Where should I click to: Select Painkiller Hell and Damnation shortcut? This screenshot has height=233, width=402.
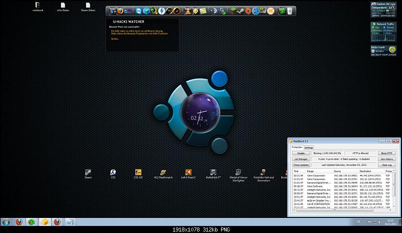[x=263, y=175]
